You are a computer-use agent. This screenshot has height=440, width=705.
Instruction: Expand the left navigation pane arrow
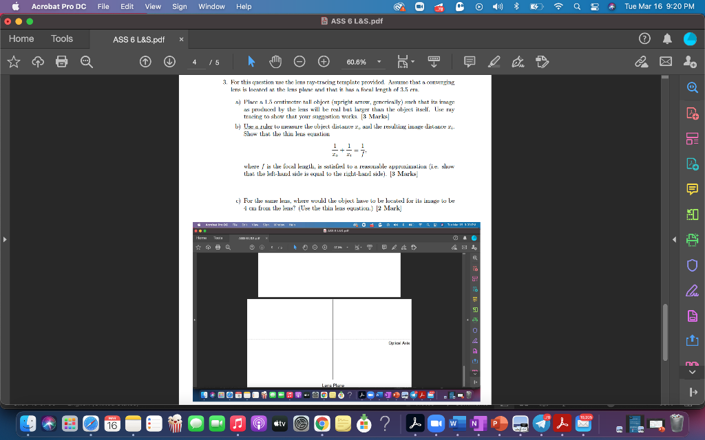pos(5,239)
